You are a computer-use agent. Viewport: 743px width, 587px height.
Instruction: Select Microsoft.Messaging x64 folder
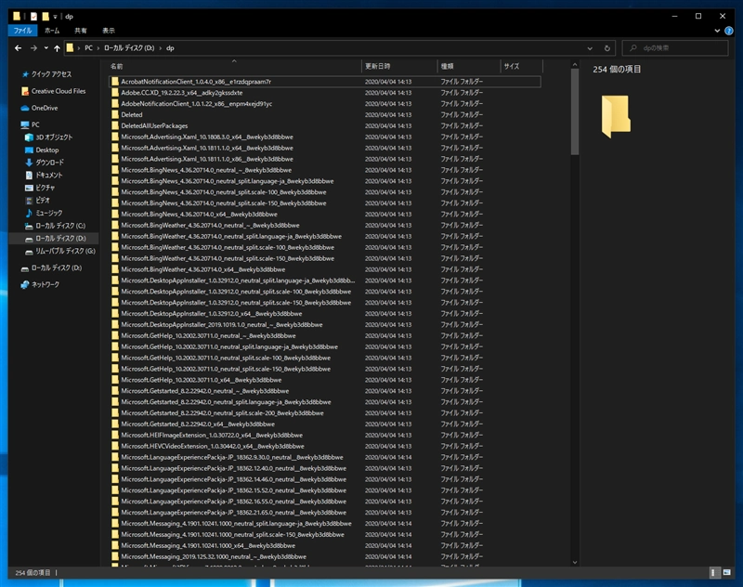[325, 546]
